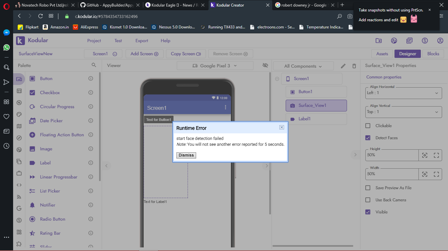Open the Project menu
The height and width of the screenshot is (251, 448).
click(94, 41)
